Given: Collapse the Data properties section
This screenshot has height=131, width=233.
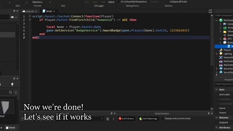Looking at the screenshot, I should coord(217,90).
